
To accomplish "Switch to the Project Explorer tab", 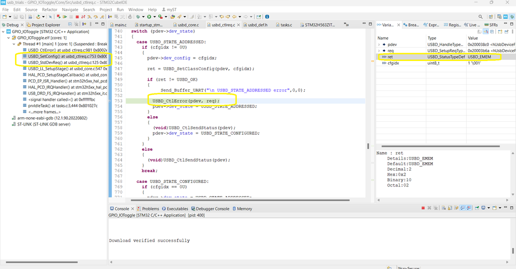I will click(43, 25).
